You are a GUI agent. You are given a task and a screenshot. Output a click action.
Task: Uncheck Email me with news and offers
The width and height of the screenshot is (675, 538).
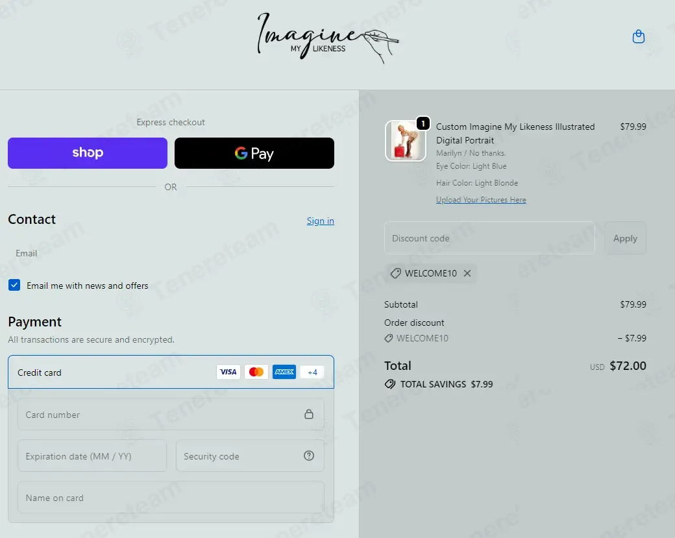click(x=14, y=285)
